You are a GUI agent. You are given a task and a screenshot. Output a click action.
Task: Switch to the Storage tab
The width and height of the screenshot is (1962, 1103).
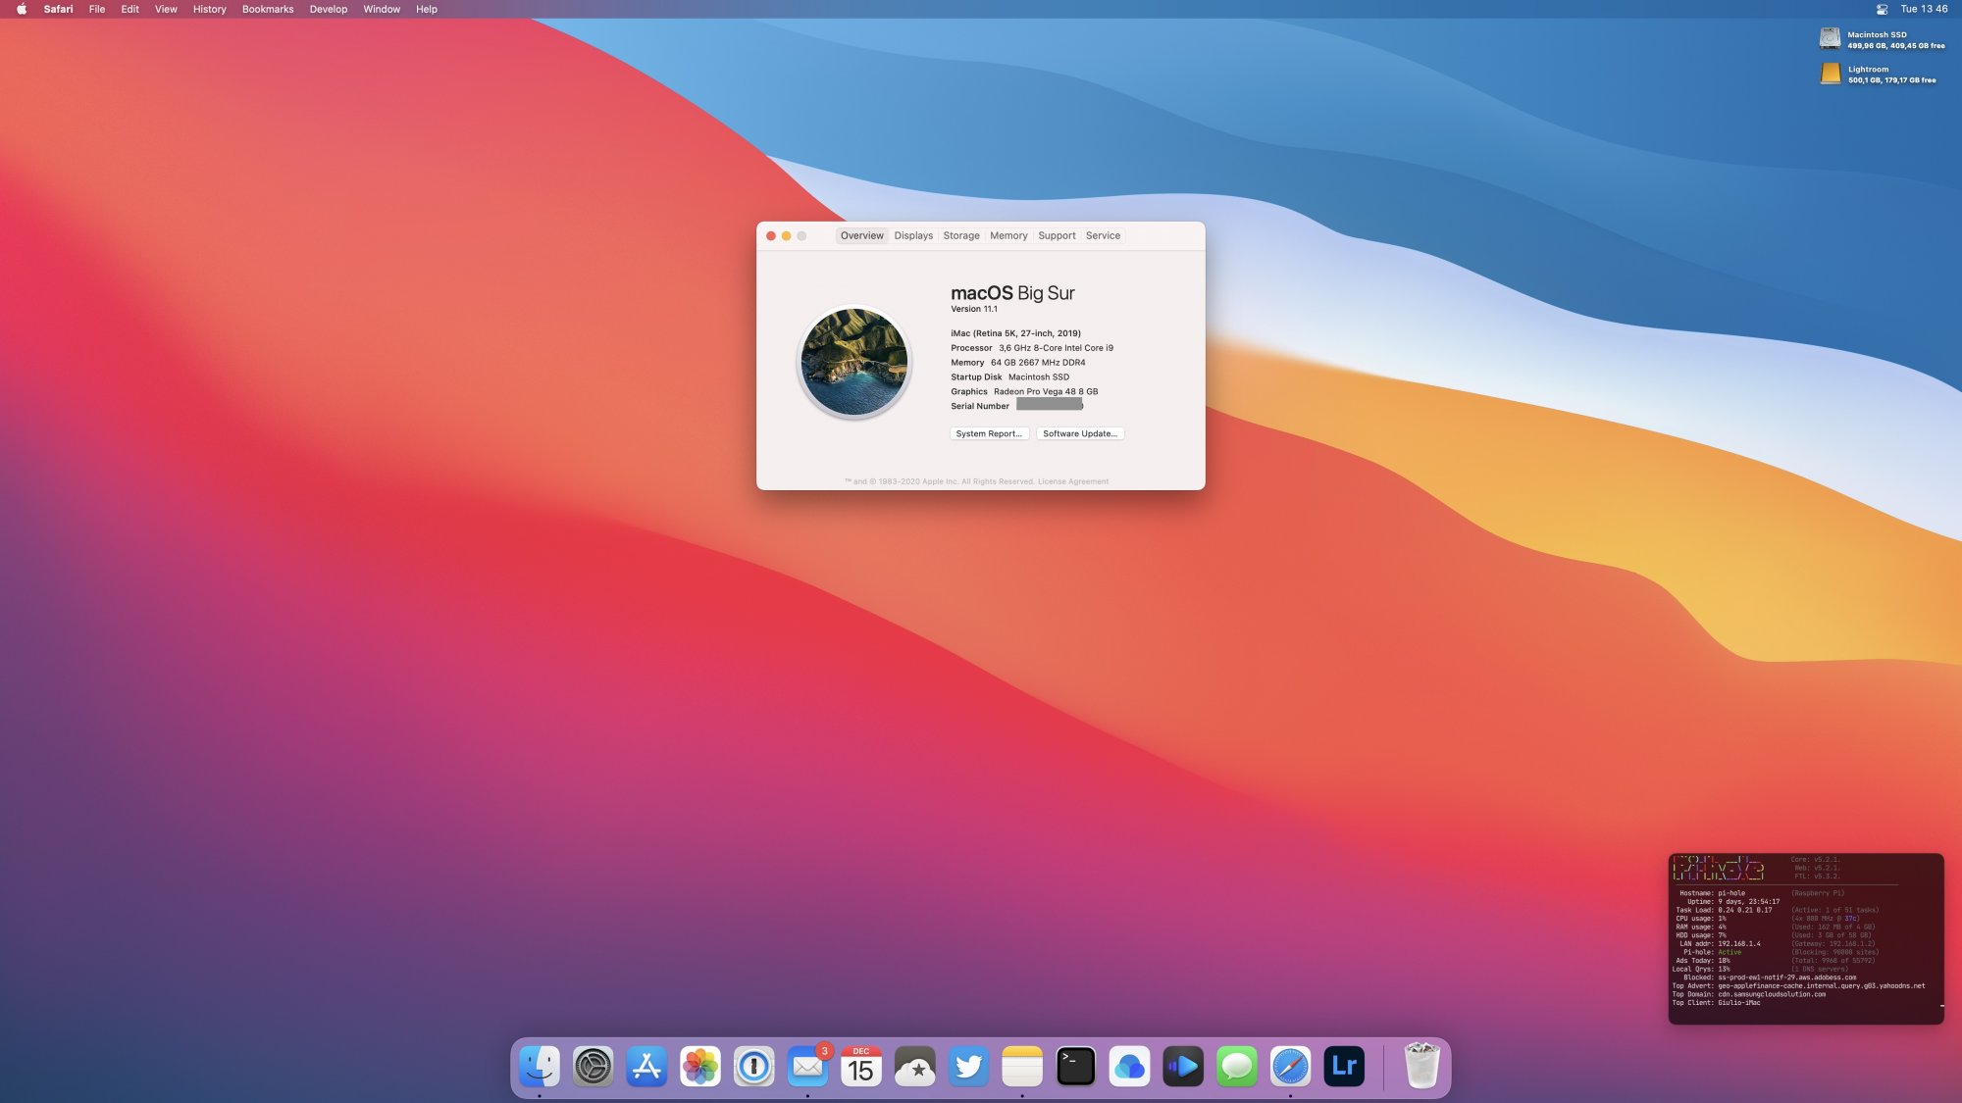coord(961,235)
